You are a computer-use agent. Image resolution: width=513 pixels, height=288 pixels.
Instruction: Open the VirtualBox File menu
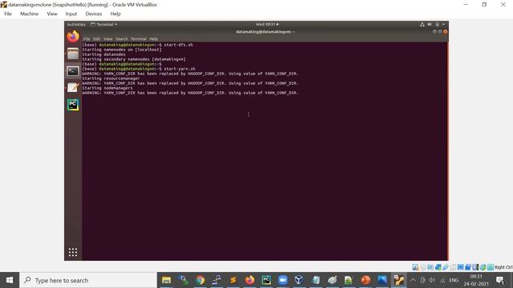tap(8, 14)
